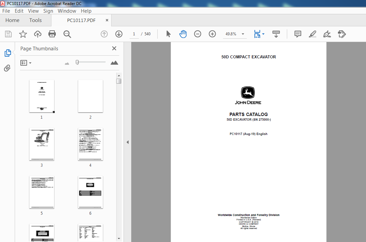This screenshot has height=242, width=366.
Task: Click the '50D COMPACT EXCAVATOR' heading
Action: tap(248, 57)
